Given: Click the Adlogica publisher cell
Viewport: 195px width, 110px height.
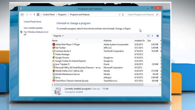Looking at the screenshot, I should [x=108, y=77].
